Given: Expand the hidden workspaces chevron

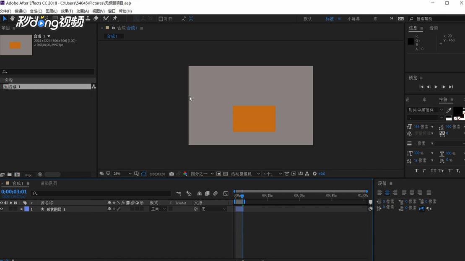Looking at the screenshot, I should (392, 18).
